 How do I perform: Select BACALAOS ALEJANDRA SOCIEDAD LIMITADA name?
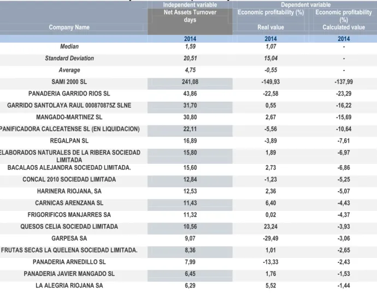pyautogui.click(x=69, y=168)
